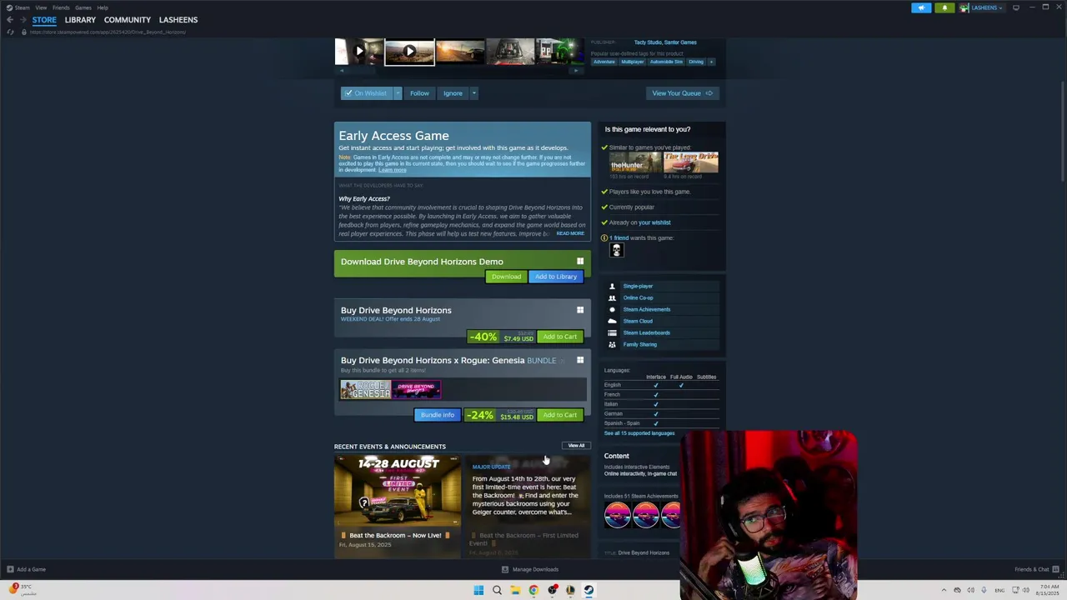The height and width of the screenshot is (600, 1067).
Task: Open the wishlist dropdown arrow
Action: point(398,93)
